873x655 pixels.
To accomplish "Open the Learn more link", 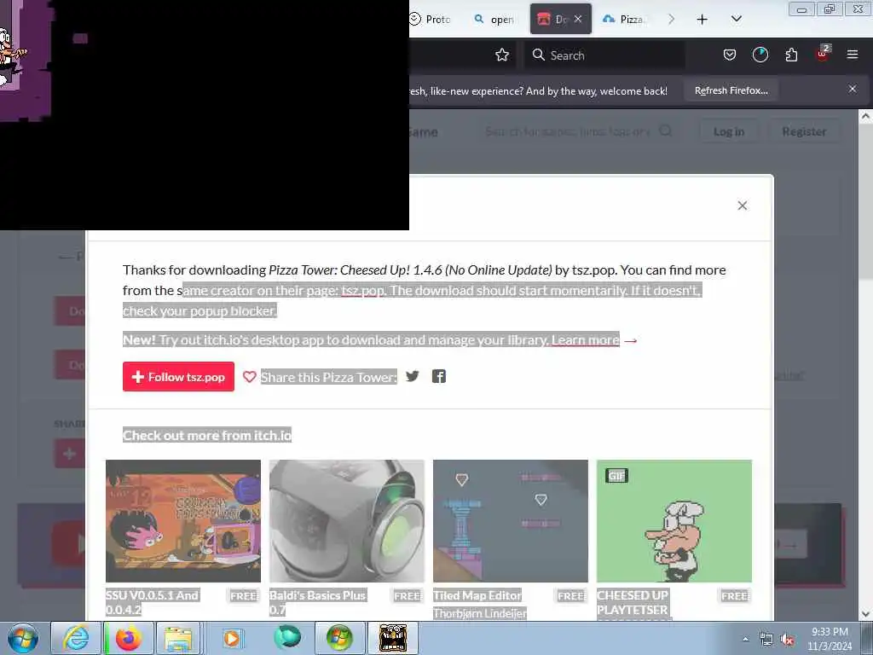I will click(585, 340).
